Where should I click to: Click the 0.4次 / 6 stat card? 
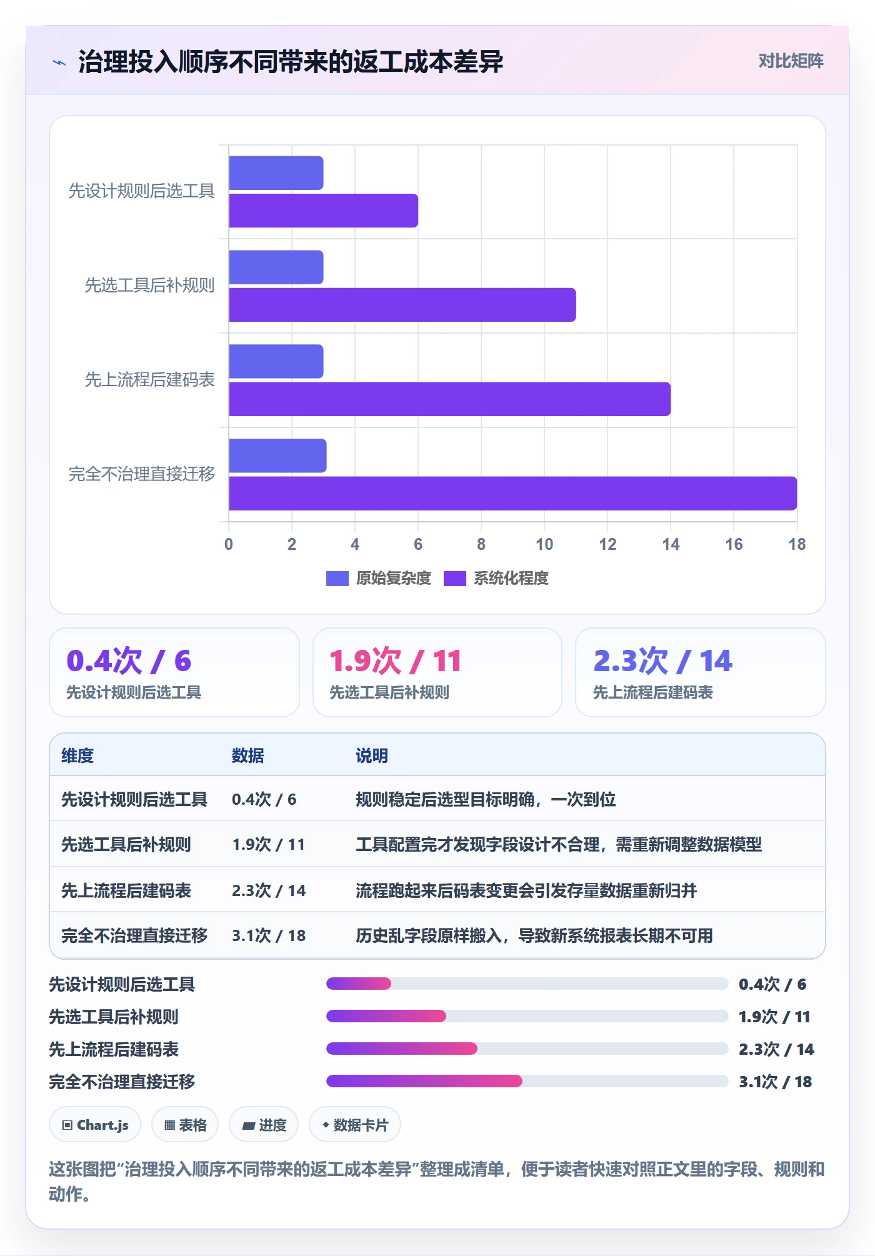coord(174,672)
